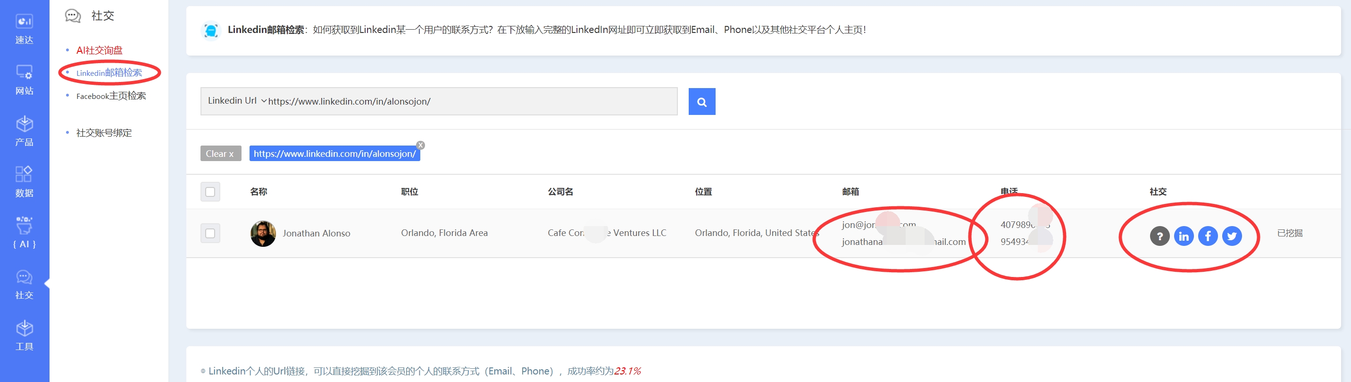
Task: Open the { AI } sidebar section
Action: coord(24,232)
